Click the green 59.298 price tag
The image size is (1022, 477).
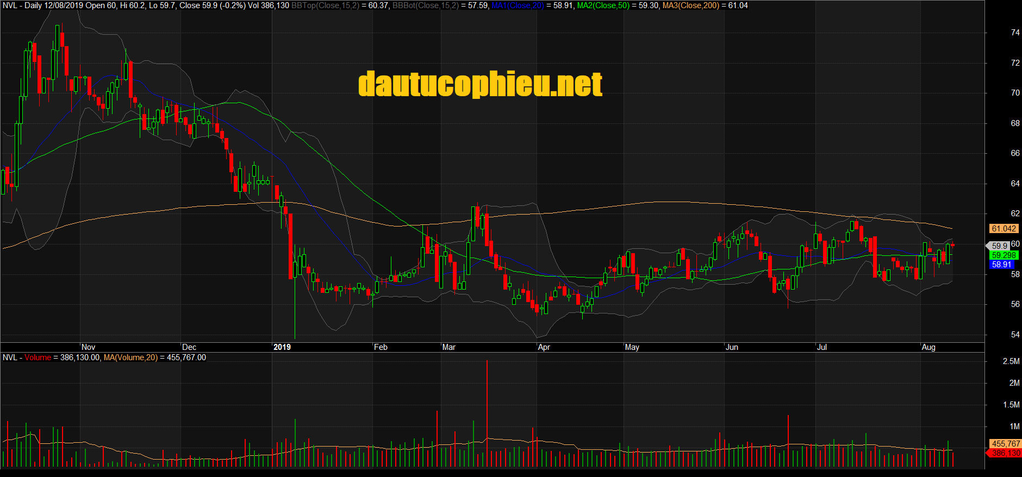coord(1004,255)
